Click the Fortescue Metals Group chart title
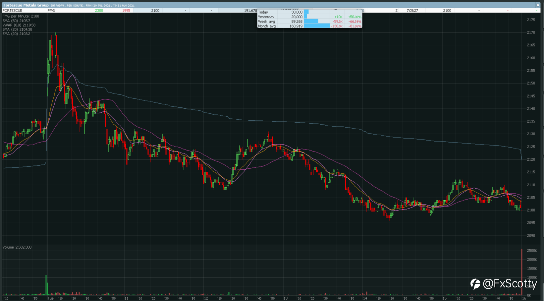The width and height of the screenshot is (544, 301). click(26, 5)
